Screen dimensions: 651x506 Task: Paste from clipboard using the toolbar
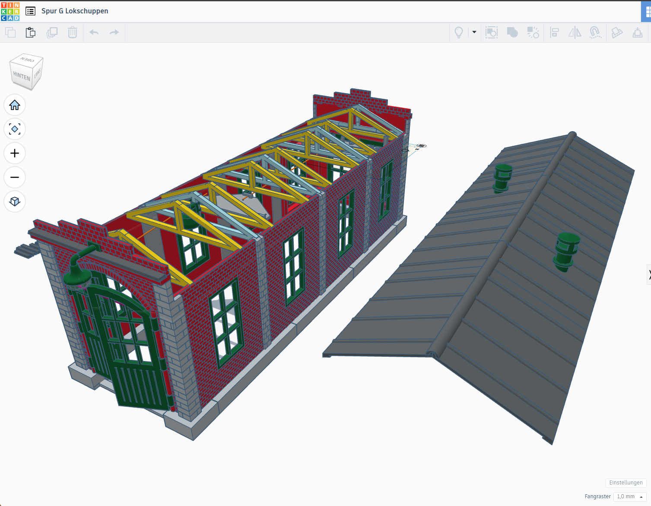click(30, 32)
